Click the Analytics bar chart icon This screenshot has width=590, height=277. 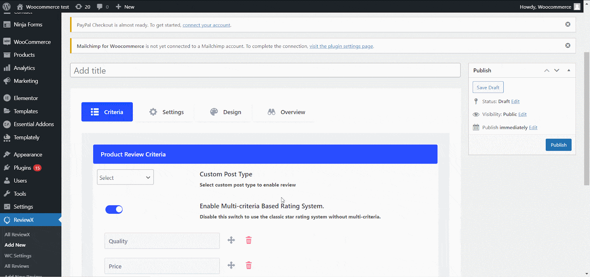[7, 68]
